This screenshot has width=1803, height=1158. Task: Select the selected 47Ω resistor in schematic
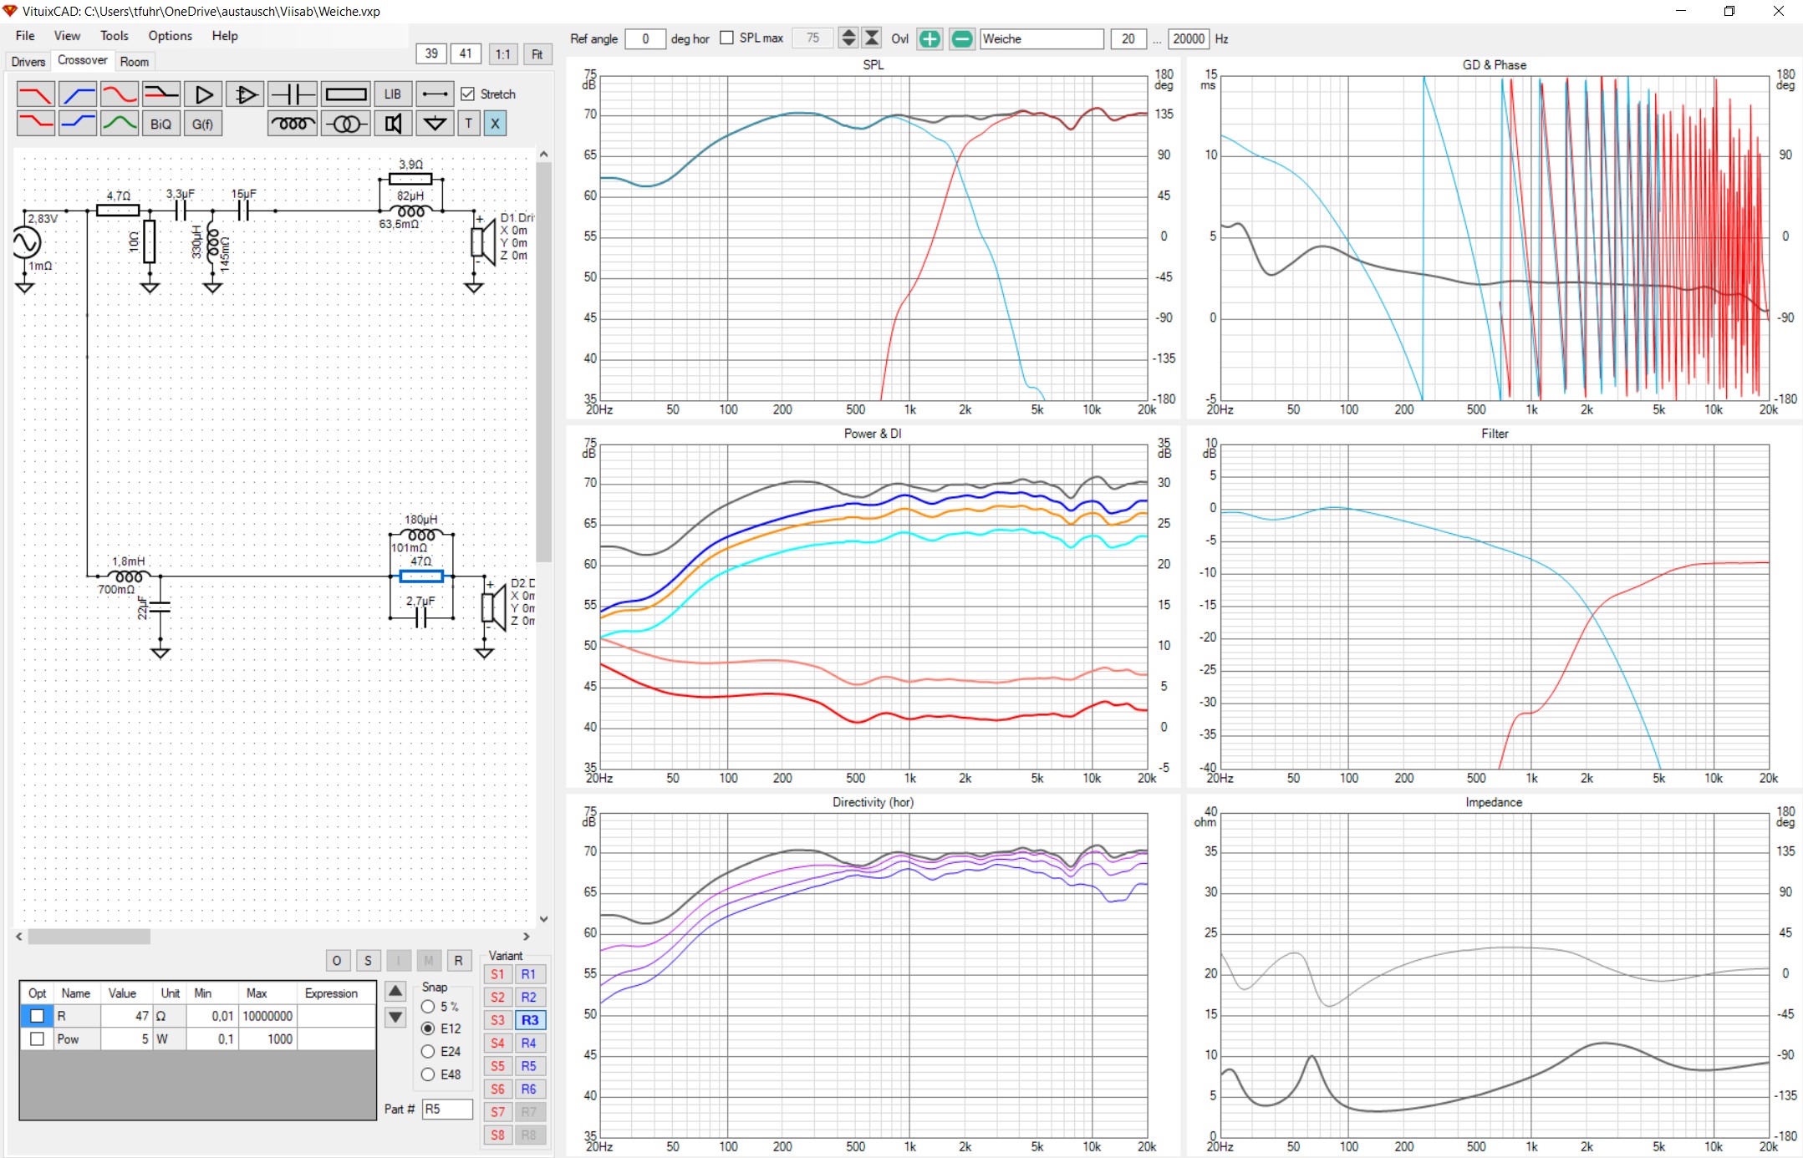click(421, 576)
